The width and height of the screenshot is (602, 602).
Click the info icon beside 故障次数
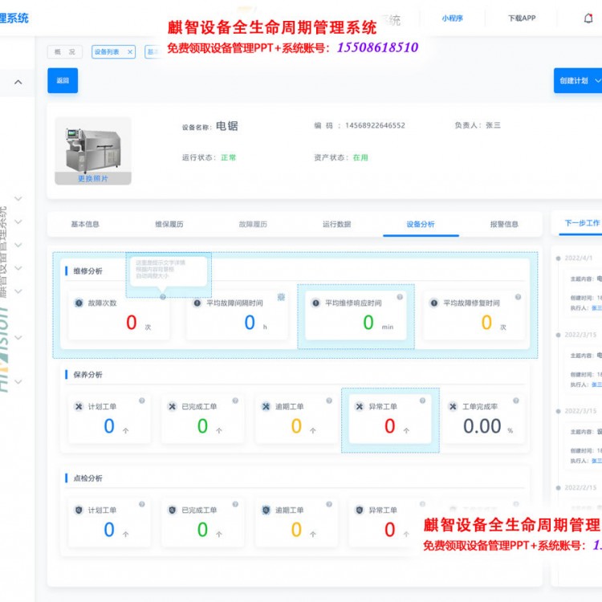[x=79, y=303]
